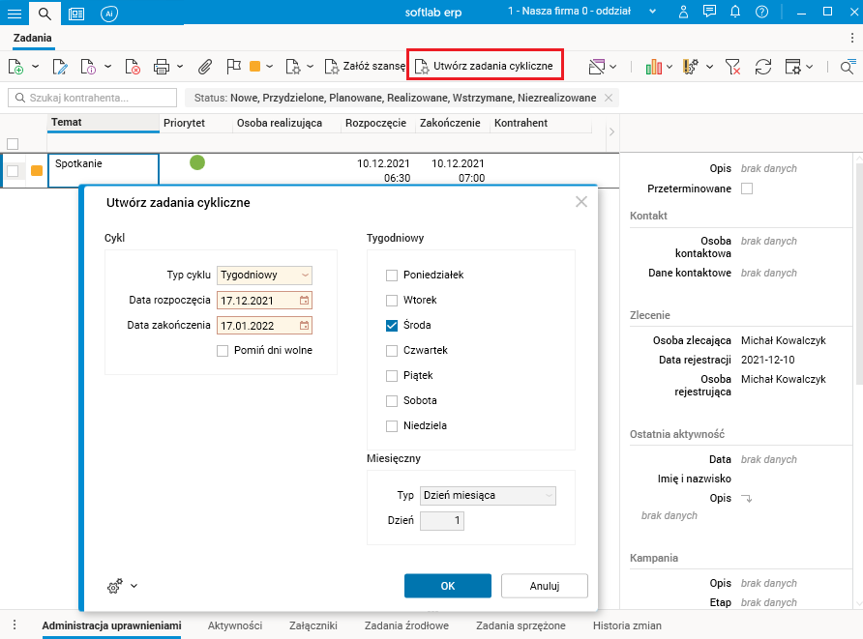Screen dimensions: 863x639
Task: Click the refresh arrows icon
Action: (763, 67)
